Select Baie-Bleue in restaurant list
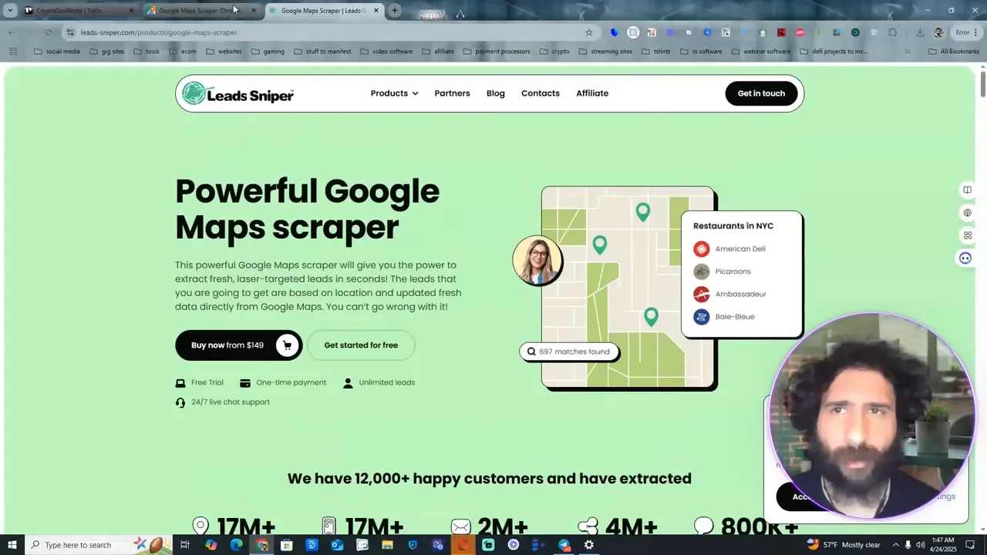987x555 pixels. (725, 317)
